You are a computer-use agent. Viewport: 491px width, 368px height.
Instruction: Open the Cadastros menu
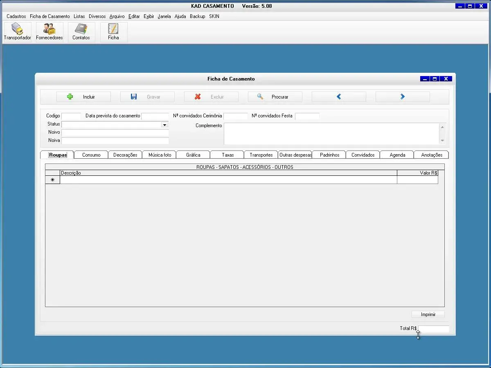tap(16, 16)
